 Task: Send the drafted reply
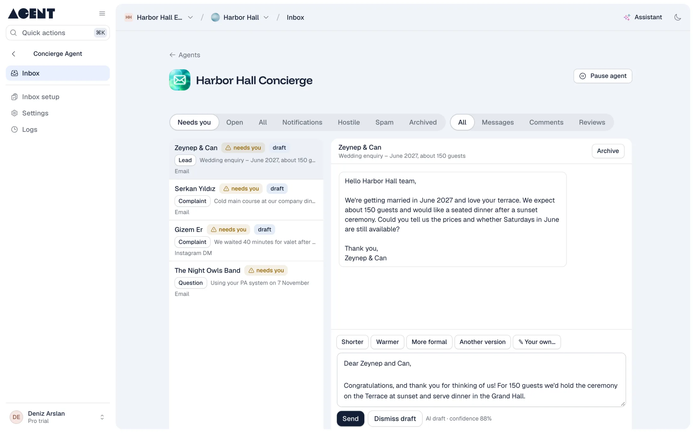[x=350, y=419]
